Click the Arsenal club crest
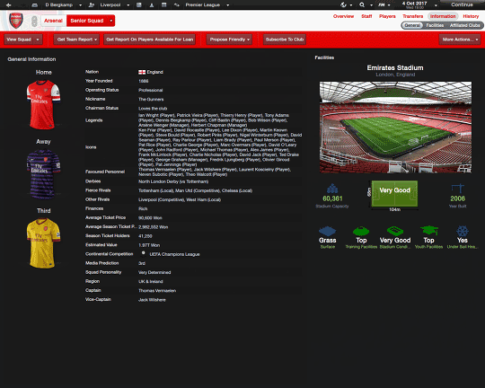This screenshot has height=388, width=485. (16, 21)
